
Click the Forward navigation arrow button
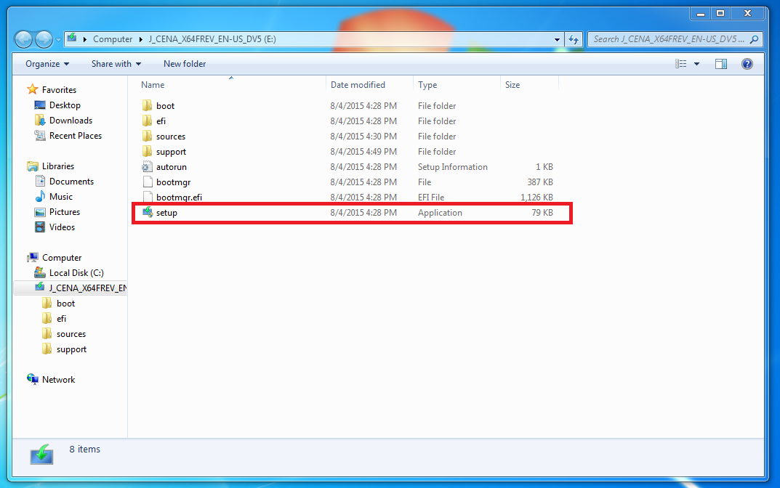click(x=44, y=39)
